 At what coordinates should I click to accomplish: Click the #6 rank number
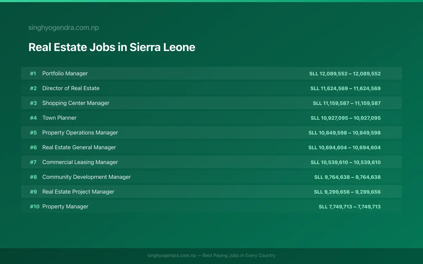coord(33,147)
